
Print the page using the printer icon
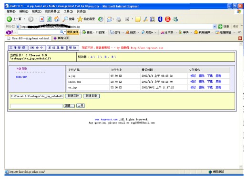(x=118, y=19)
